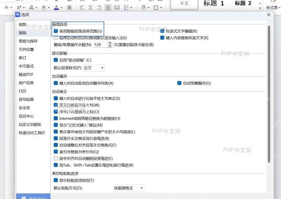Image resolution: width=281 pixels, height=199 pixels.
Task: Enable 程序启动时自动切换默认语言输入法(I) checkbox
Action: click(56, 38)
